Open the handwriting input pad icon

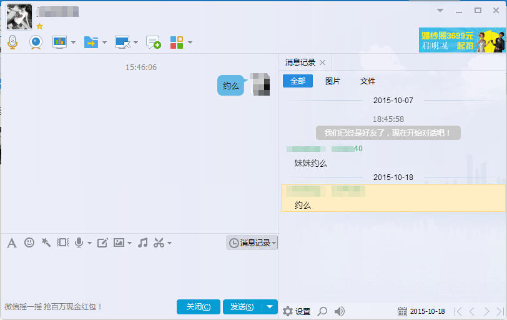point(102,242)
